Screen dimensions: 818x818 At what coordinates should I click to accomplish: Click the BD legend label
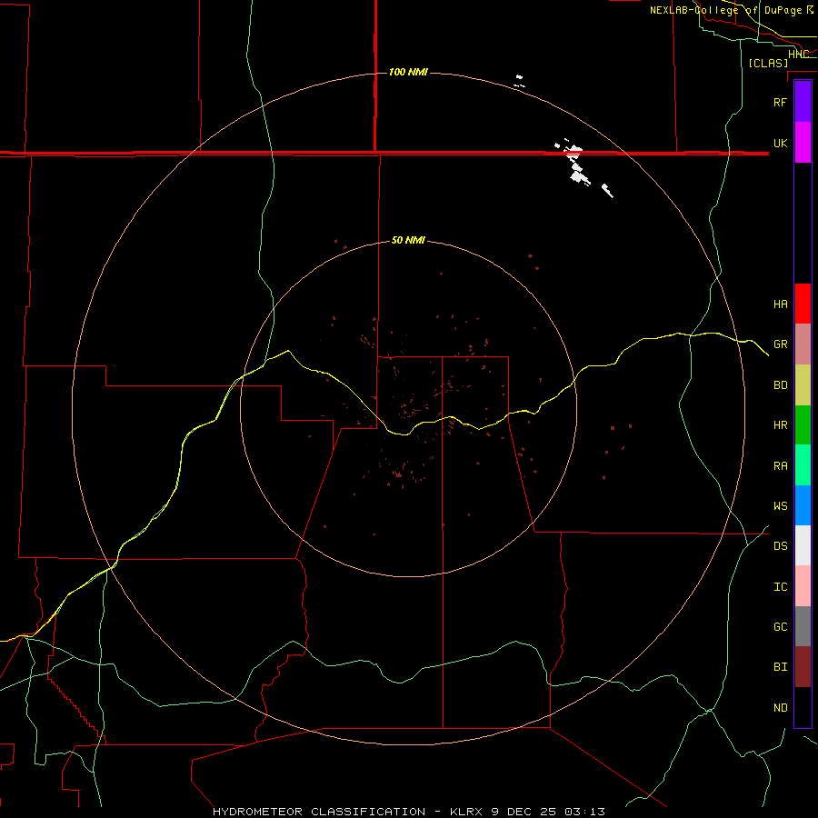tap(780, 385)
